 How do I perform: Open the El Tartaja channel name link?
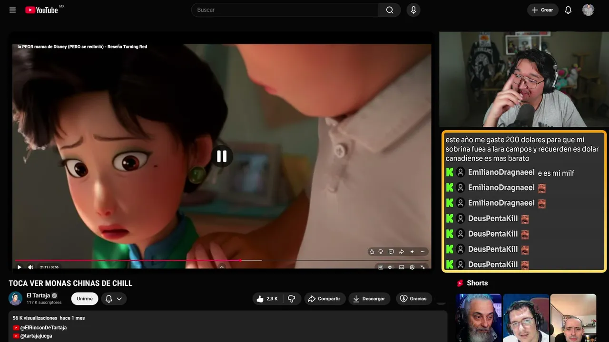coord(39,295)
